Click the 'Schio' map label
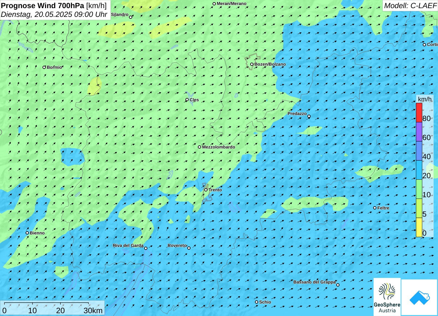438x316 pixels. tap(265, 302)
